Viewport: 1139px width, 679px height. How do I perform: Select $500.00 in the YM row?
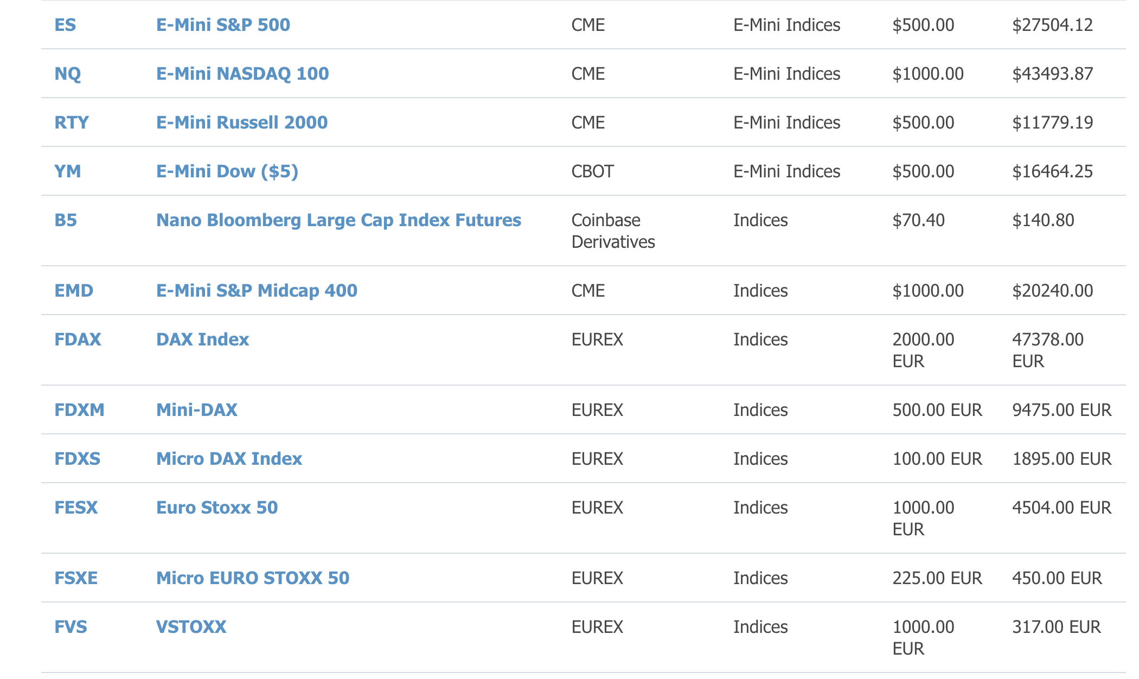923,171
